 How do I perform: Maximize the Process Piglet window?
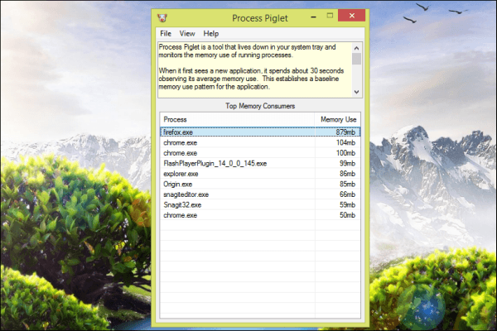click(x=330, y=15)
